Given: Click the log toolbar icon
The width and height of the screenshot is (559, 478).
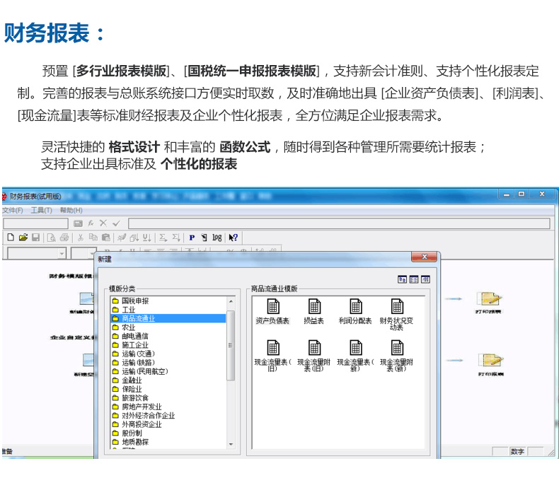Looking at the screenshot, I should [217, 238].
